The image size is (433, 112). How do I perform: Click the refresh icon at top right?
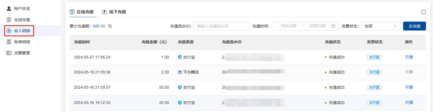click(424, 12)
